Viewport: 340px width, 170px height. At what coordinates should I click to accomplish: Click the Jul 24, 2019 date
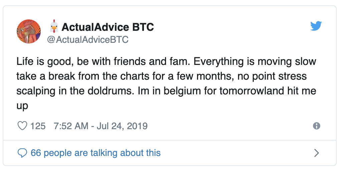point(122,126)
